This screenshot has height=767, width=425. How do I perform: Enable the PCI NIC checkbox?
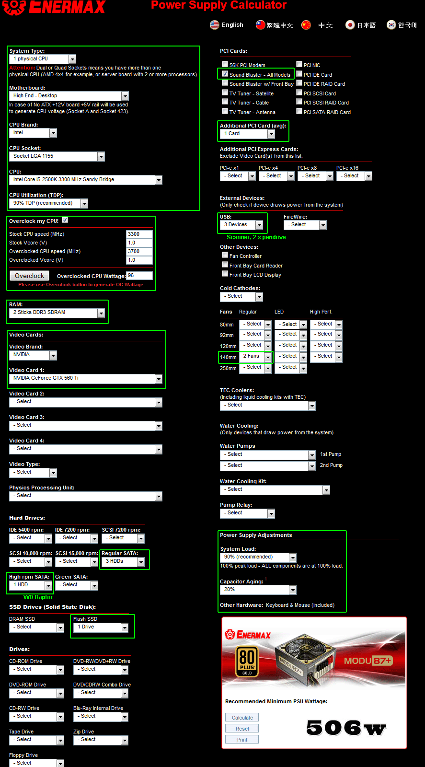pyautogui.click(x=299, y=64)
